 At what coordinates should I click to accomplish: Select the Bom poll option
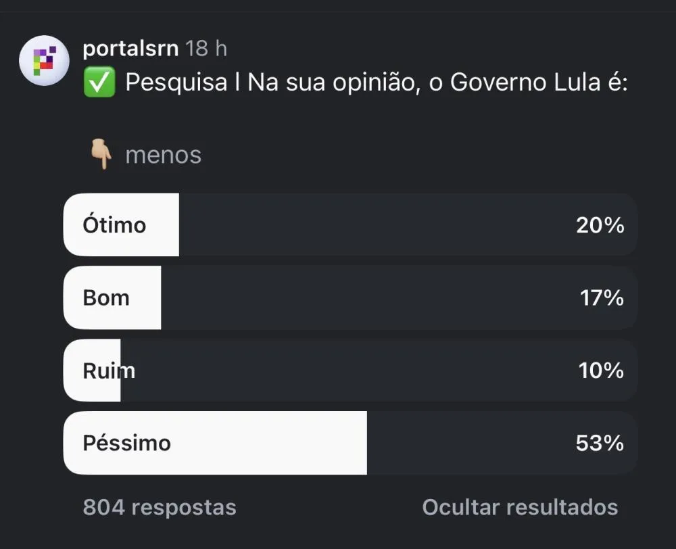tap(350, 297)
